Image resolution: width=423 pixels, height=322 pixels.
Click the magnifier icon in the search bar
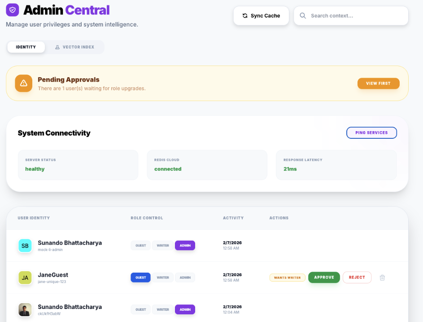(x=303, y=15)
